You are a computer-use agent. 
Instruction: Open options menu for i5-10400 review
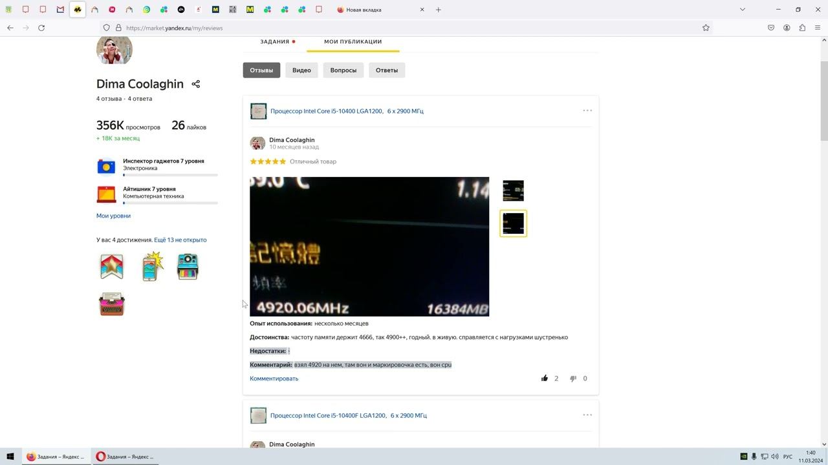587,110
